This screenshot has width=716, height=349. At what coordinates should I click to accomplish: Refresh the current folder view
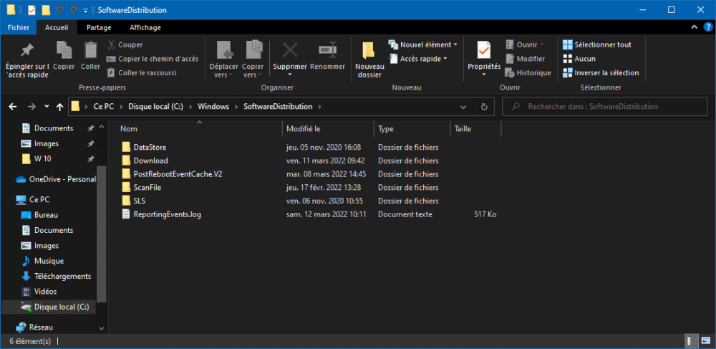484,107
